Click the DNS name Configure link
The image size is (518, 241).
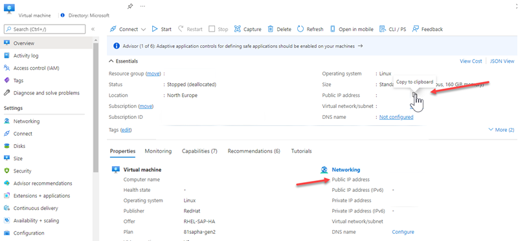(x=403, y=232)
